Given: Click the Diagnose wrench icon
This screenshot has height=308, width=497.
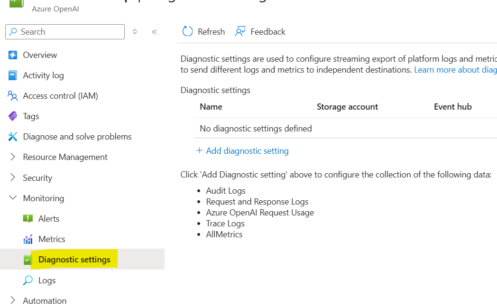Looking at the screenshot, I should [13, 136].
